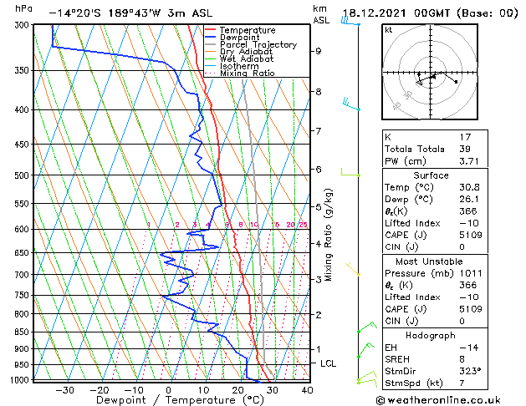Click the CAPE value 5109 under Most Unstable
526x406 pixels.
471,309
